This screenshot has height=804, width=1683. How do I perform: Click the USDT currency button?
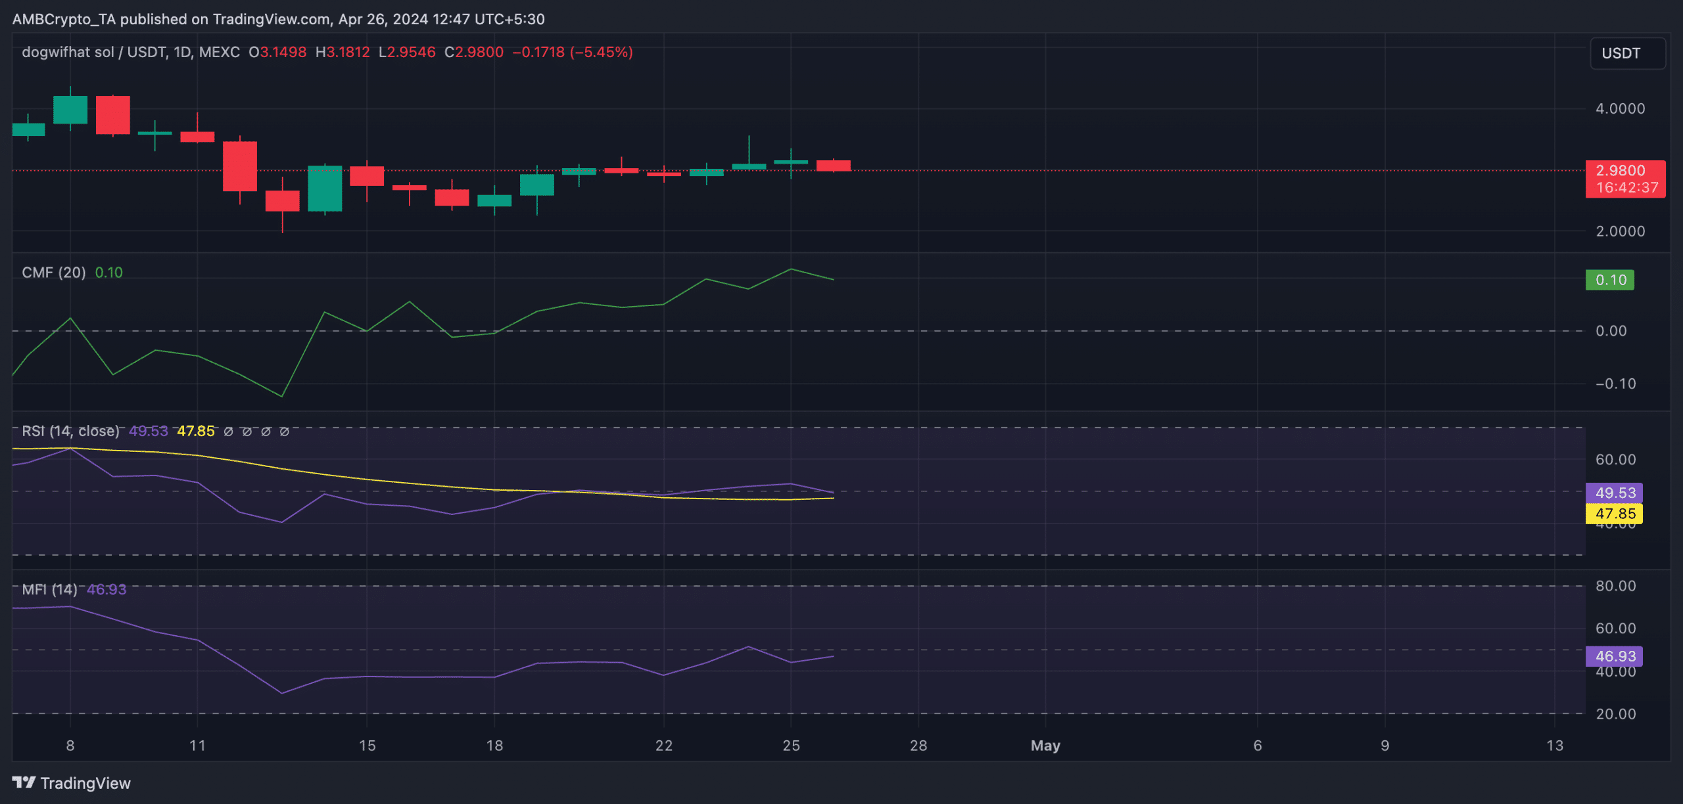pyautogui.click(x=1628, y=53)
